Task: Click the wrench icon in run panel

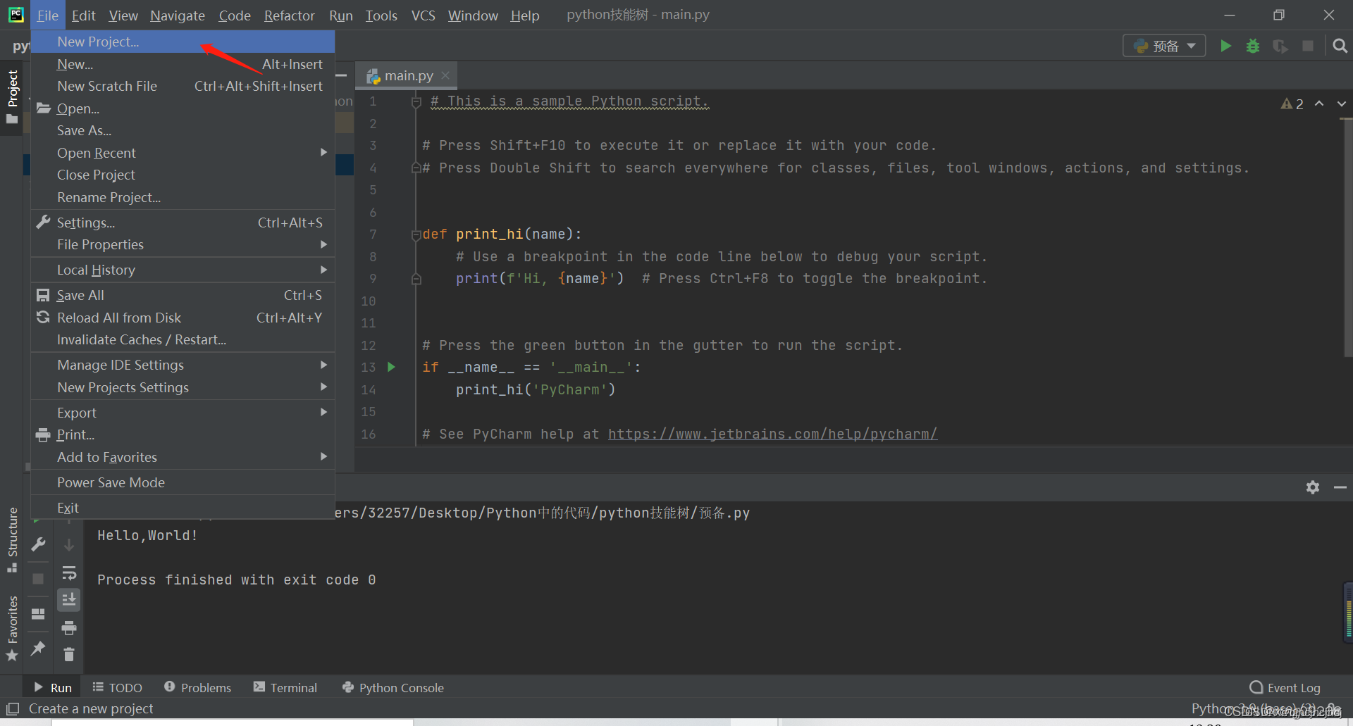Action: click(39, 544)
